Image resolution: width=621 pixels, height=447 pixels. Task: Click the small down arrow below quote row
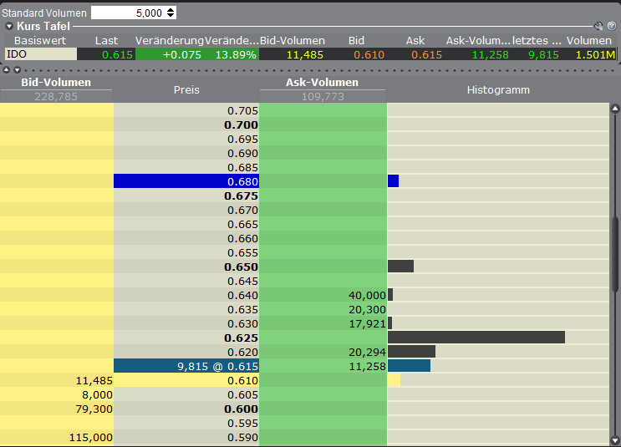17,70
